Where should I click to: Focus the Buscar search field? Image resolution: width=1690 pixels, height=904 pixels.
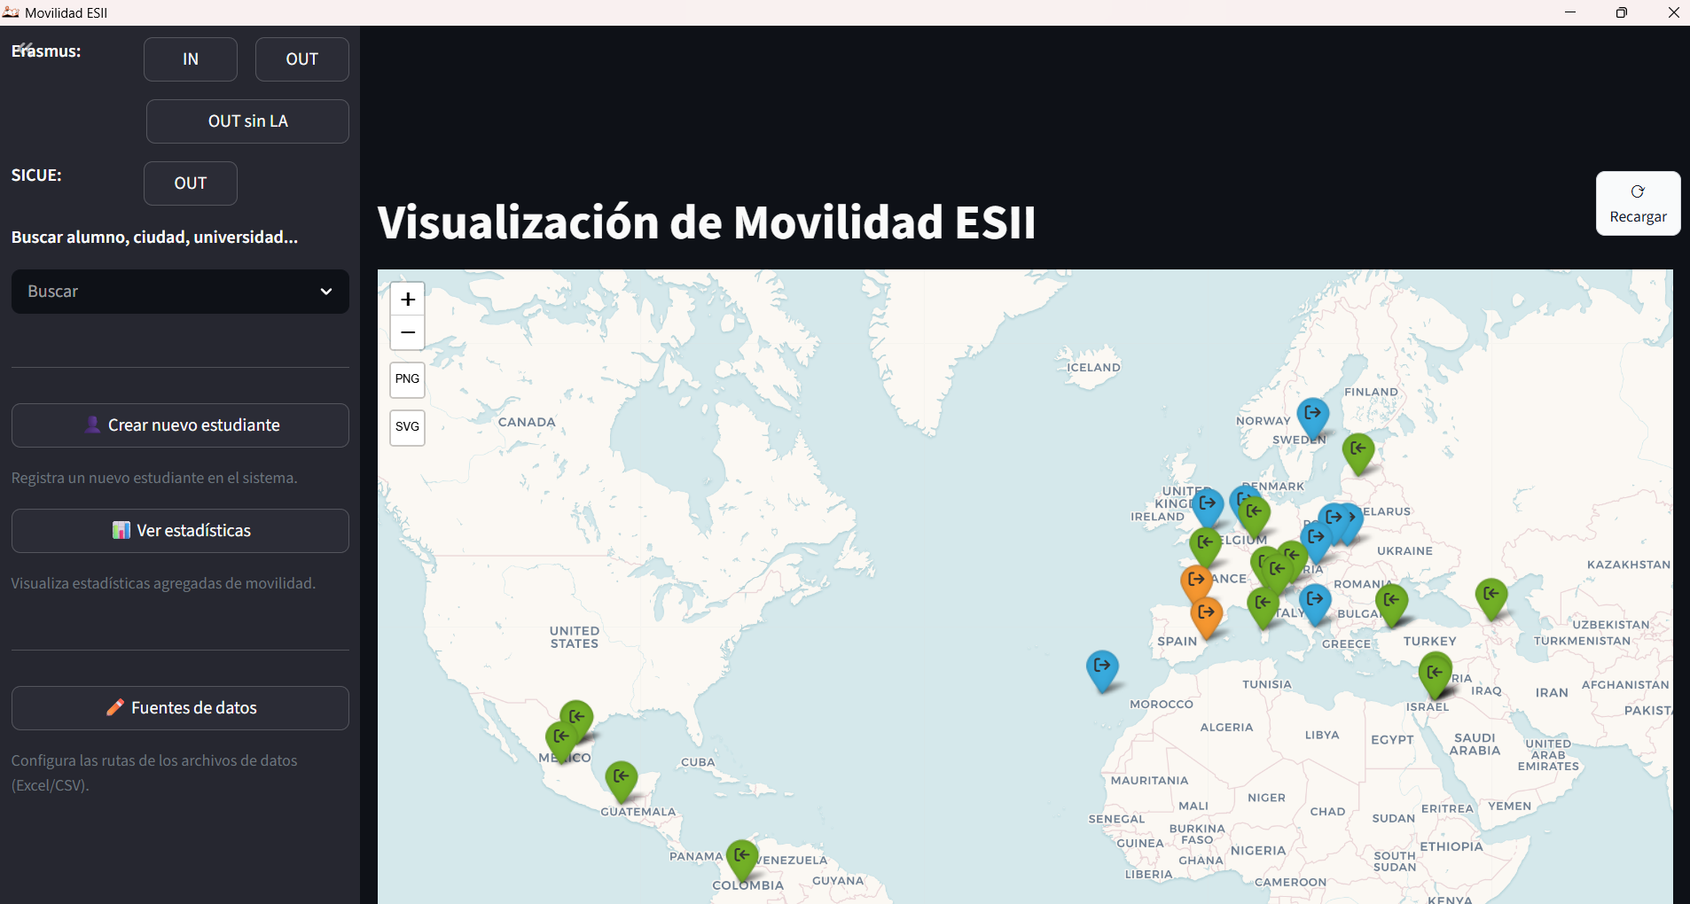(x=180, y=292)
